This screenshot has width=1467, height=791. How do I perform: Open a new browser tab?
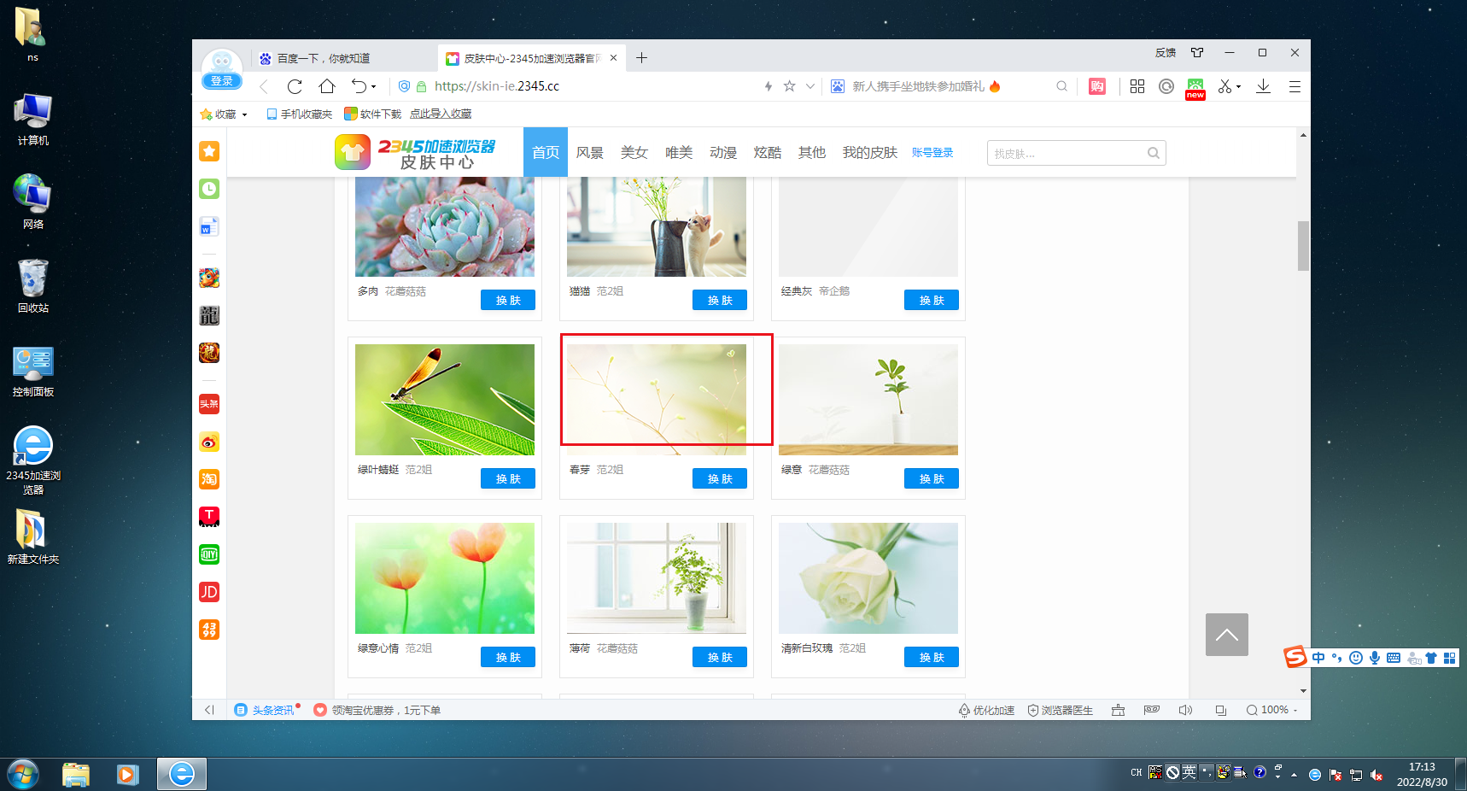pos(642,58)
